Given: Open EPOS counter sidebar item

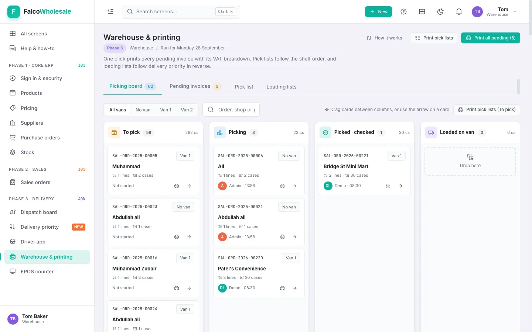Looking at the screenshot, I should pos(47,272).
